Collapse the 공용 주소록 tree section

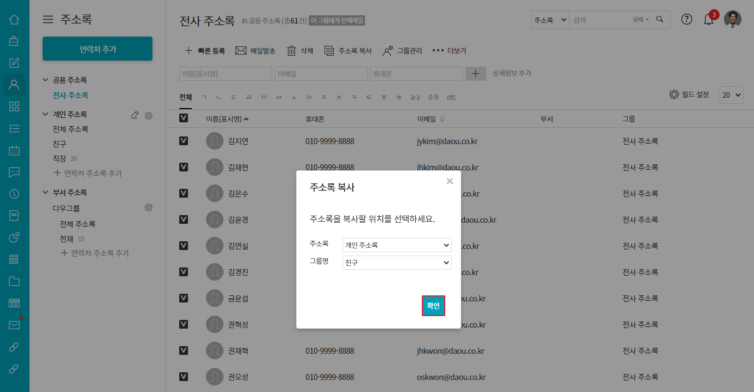pos(45,80)
